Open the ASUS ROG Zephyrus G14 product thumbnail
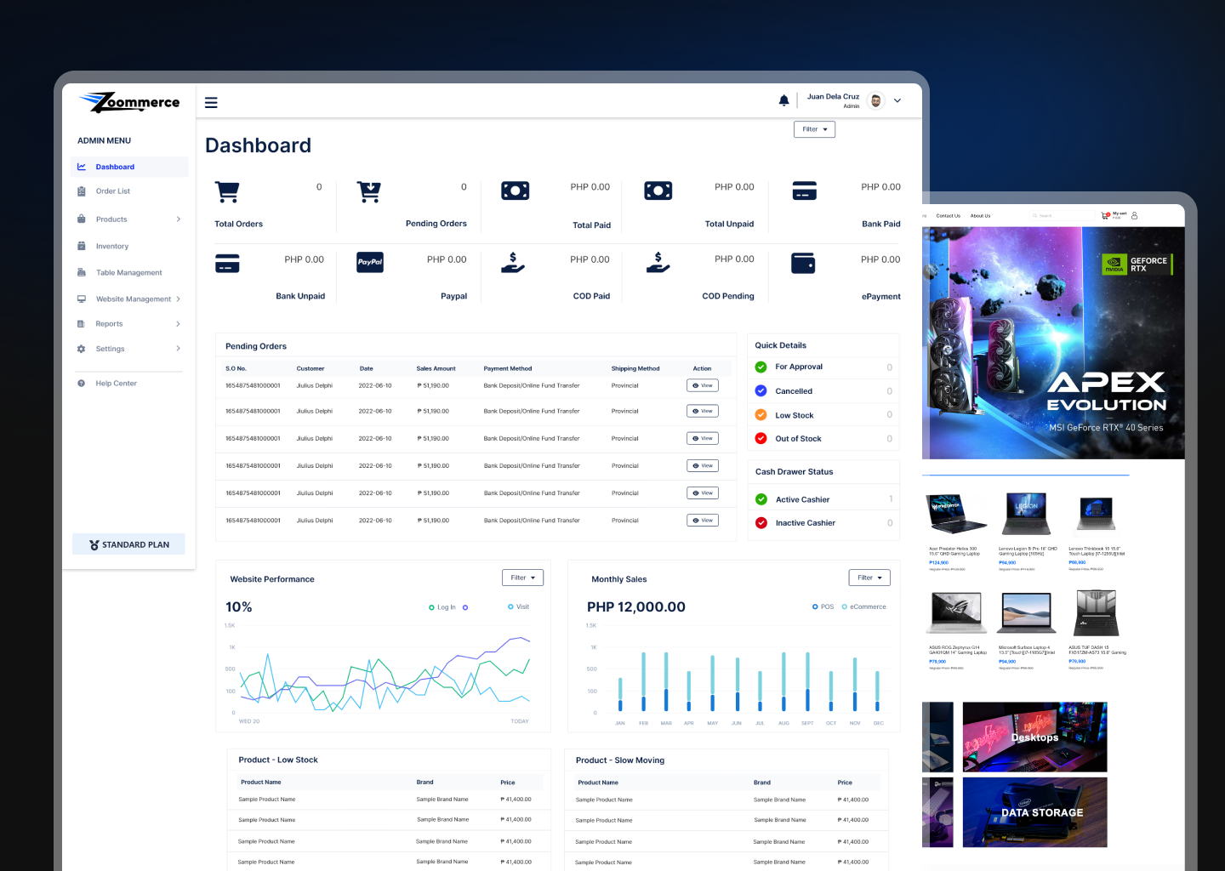Image resolution: width=1225 pixels, height=871 pixels. (957, 612)
